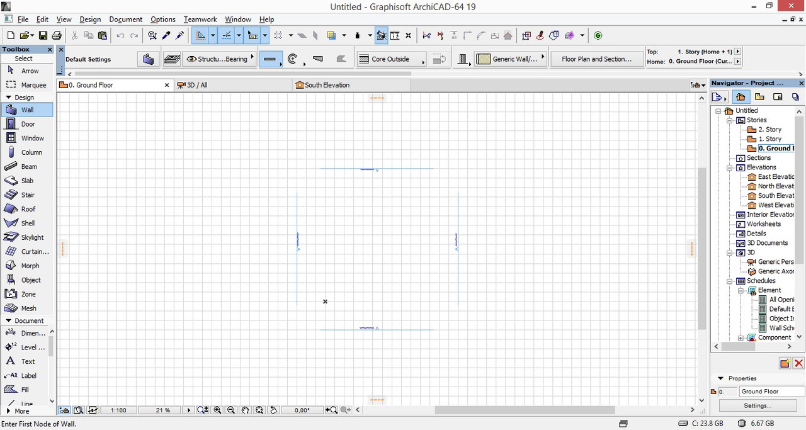Select the Text tool

click(25, 361)
